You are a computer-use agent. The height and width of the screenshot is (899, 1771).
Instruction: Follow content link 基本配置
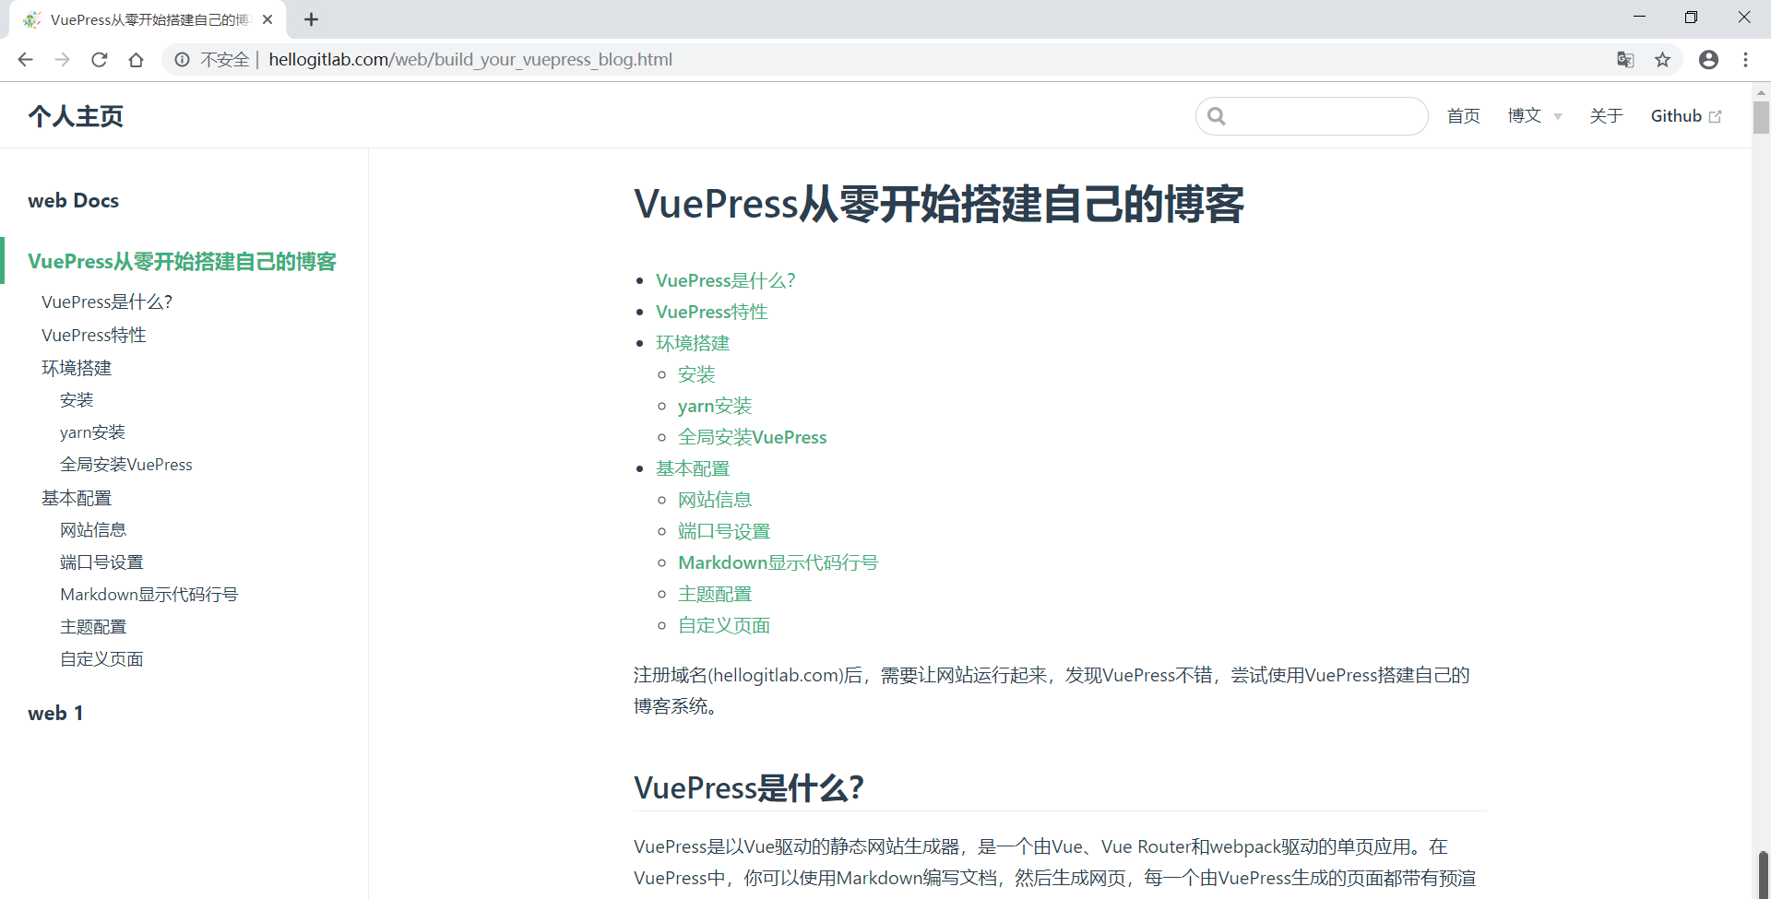click(693, 468)
